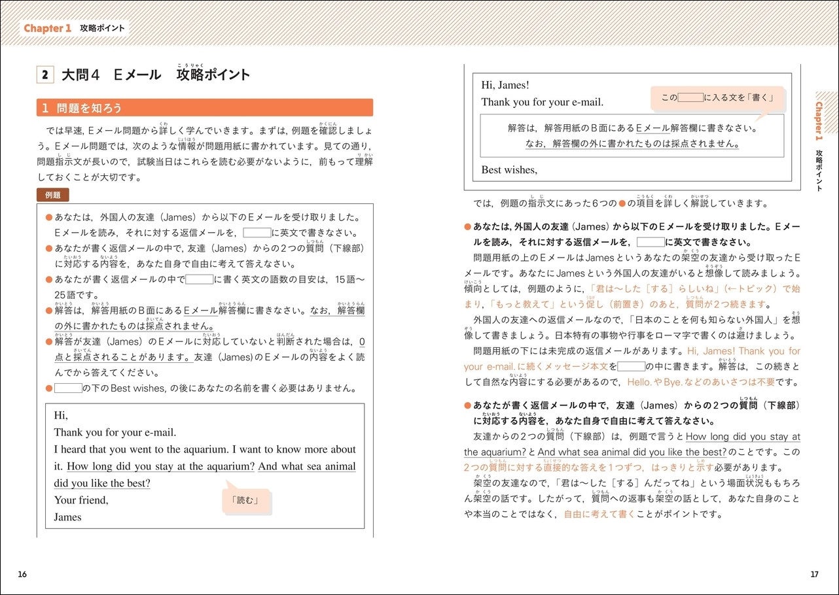The width and height of the screenshot is (839, 595).
Task: Click the boxed section number 2 icon
Action: [45, 75]
